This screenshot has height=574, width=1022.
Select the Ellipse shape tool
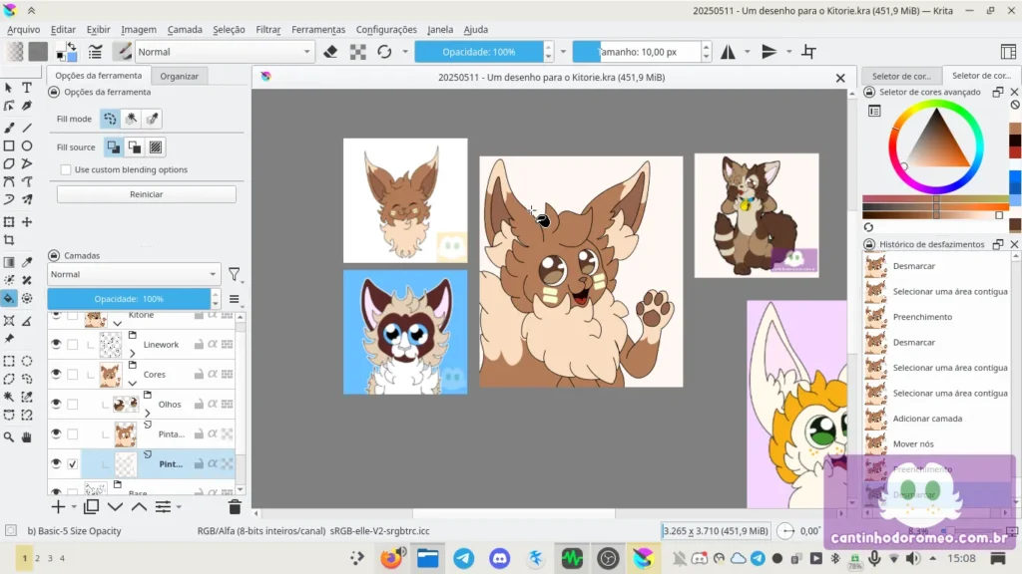pyautogui.click(x=27, y=145)
